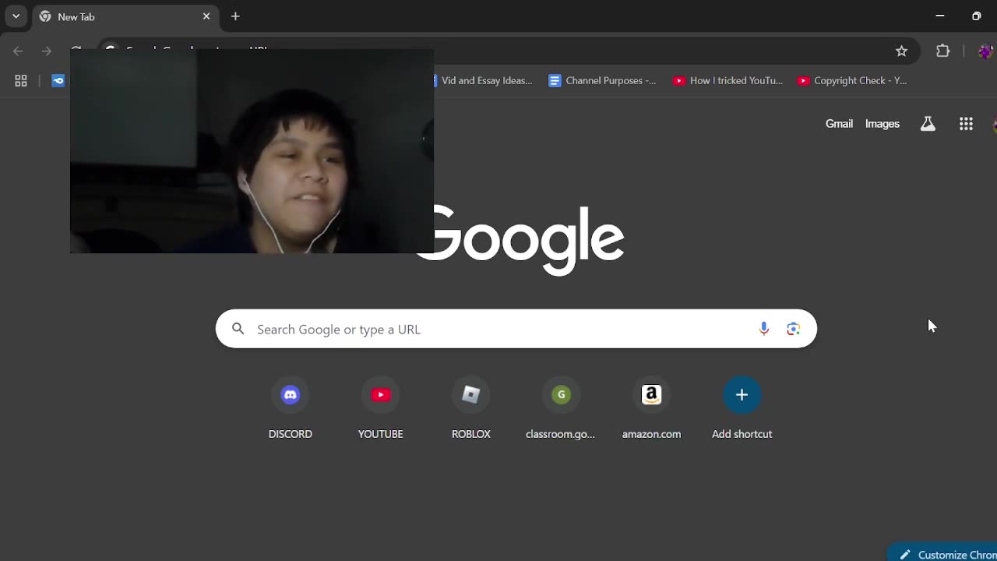Open the Extensions puzzle icon
The image size is (997, 561).
(943, 51)
